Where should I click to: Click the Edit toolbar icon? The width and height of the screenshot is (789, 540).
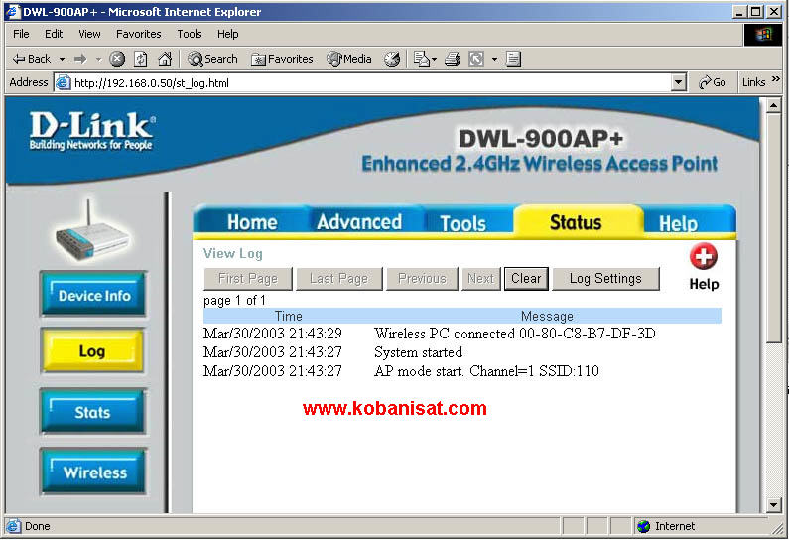click(x=476, y=59)
